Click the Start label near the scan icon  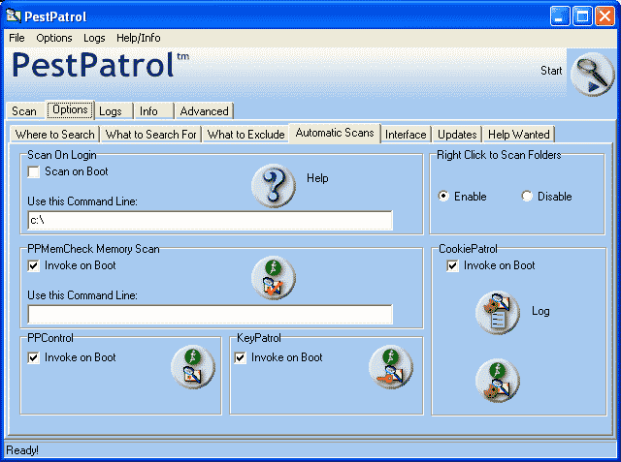tap(551, 71)
